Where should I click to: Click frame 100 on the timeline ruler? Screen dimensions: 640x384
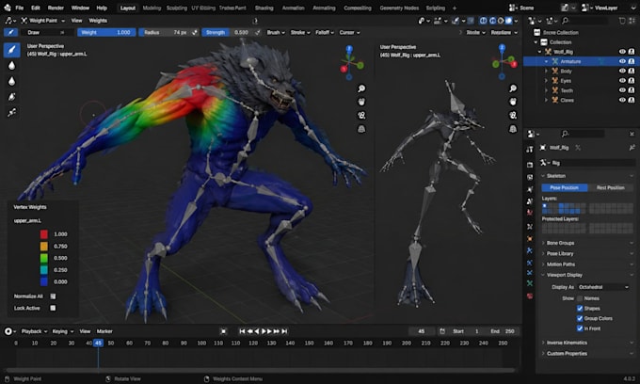pos(201,344)
